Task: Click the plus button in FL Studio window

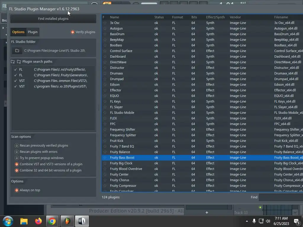Action: [x=207, y=213]
